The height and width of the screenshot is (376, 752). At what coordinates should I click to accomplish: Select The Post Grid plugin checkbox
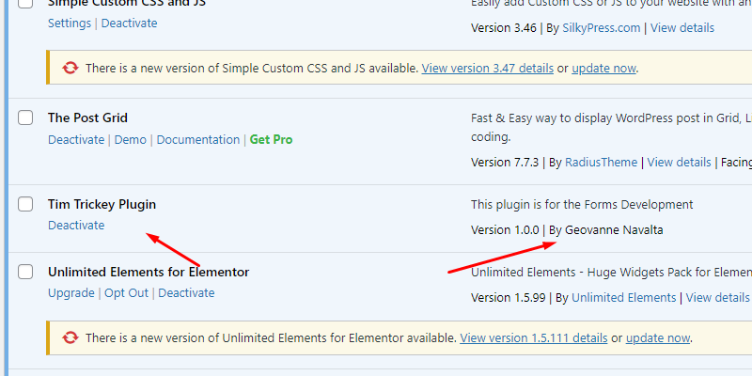point(26,118)
